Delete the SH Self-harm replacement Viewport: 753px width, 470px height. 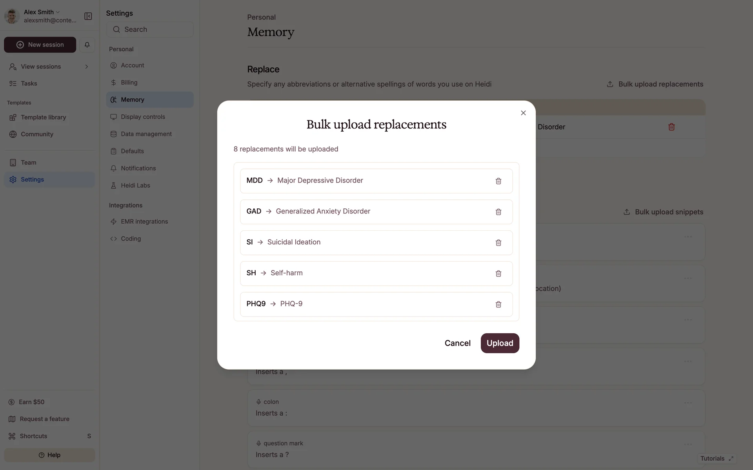498,273
